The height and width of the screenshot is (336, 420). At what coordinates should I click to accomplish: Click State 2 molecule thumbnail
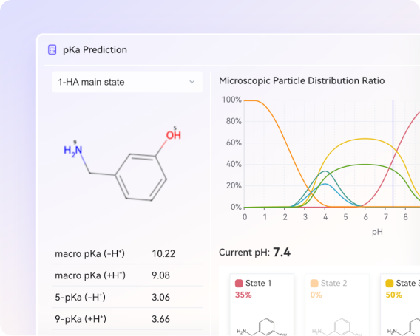pos(337,327)
